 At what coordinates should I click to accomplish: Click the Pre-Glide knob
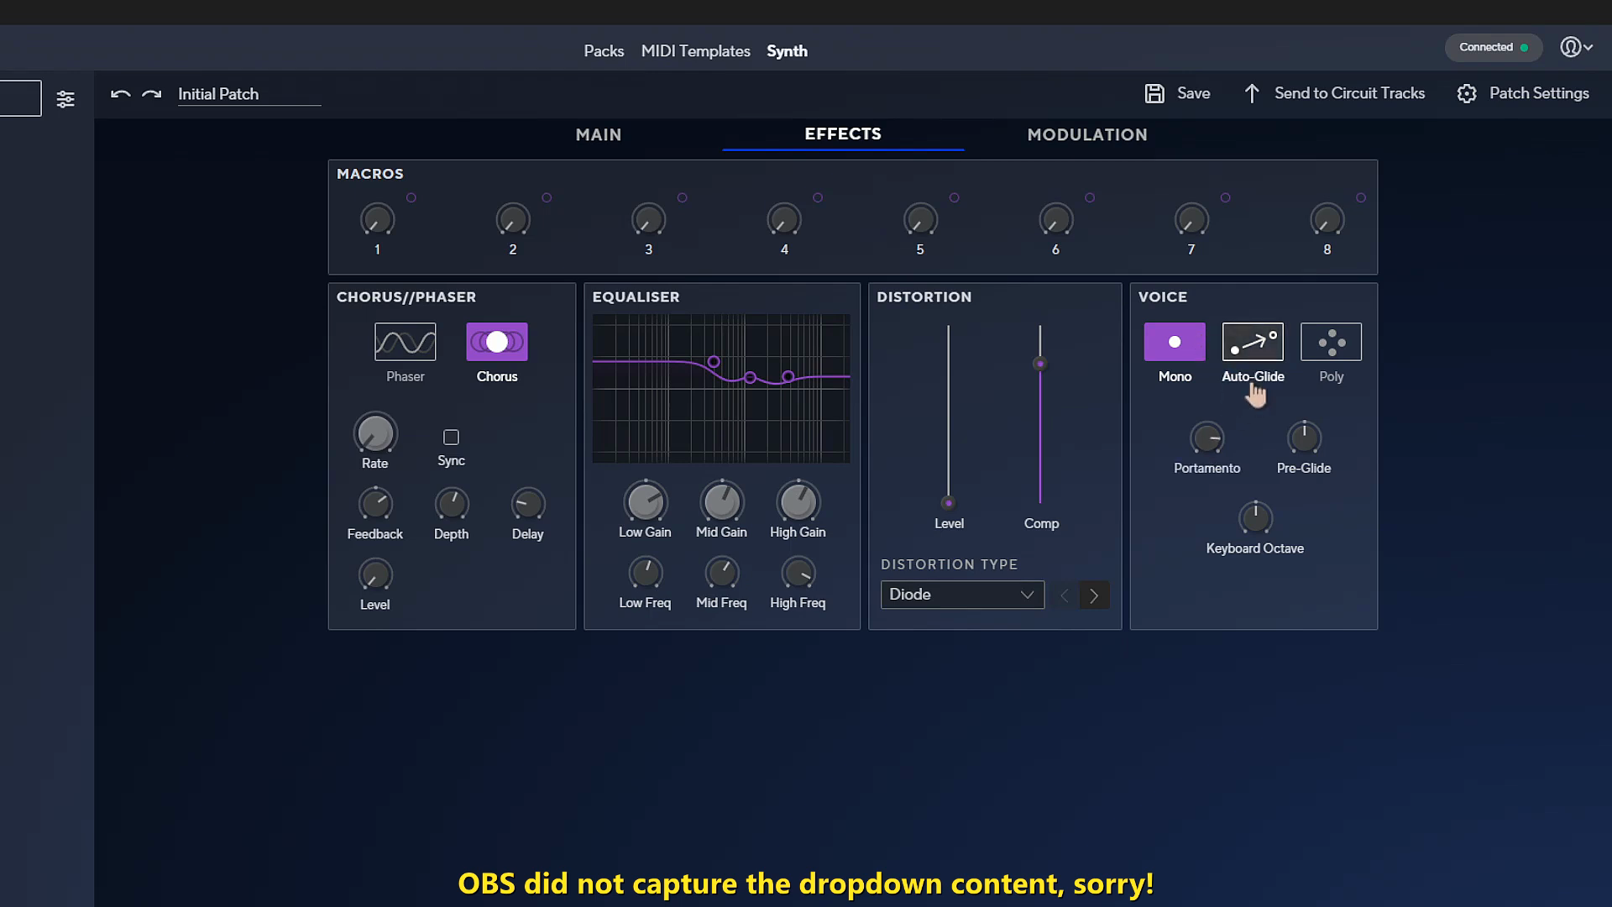(1304, 438)
